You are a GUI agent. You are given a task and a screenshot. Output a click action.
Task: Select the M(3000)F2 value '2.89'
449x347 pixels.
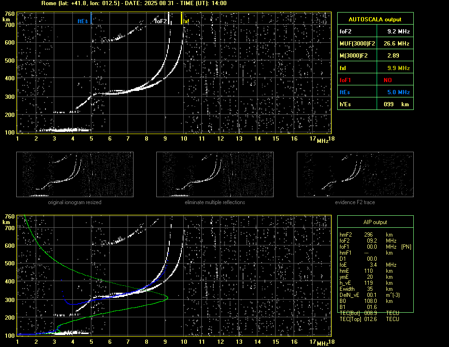(x=393, y=56)
